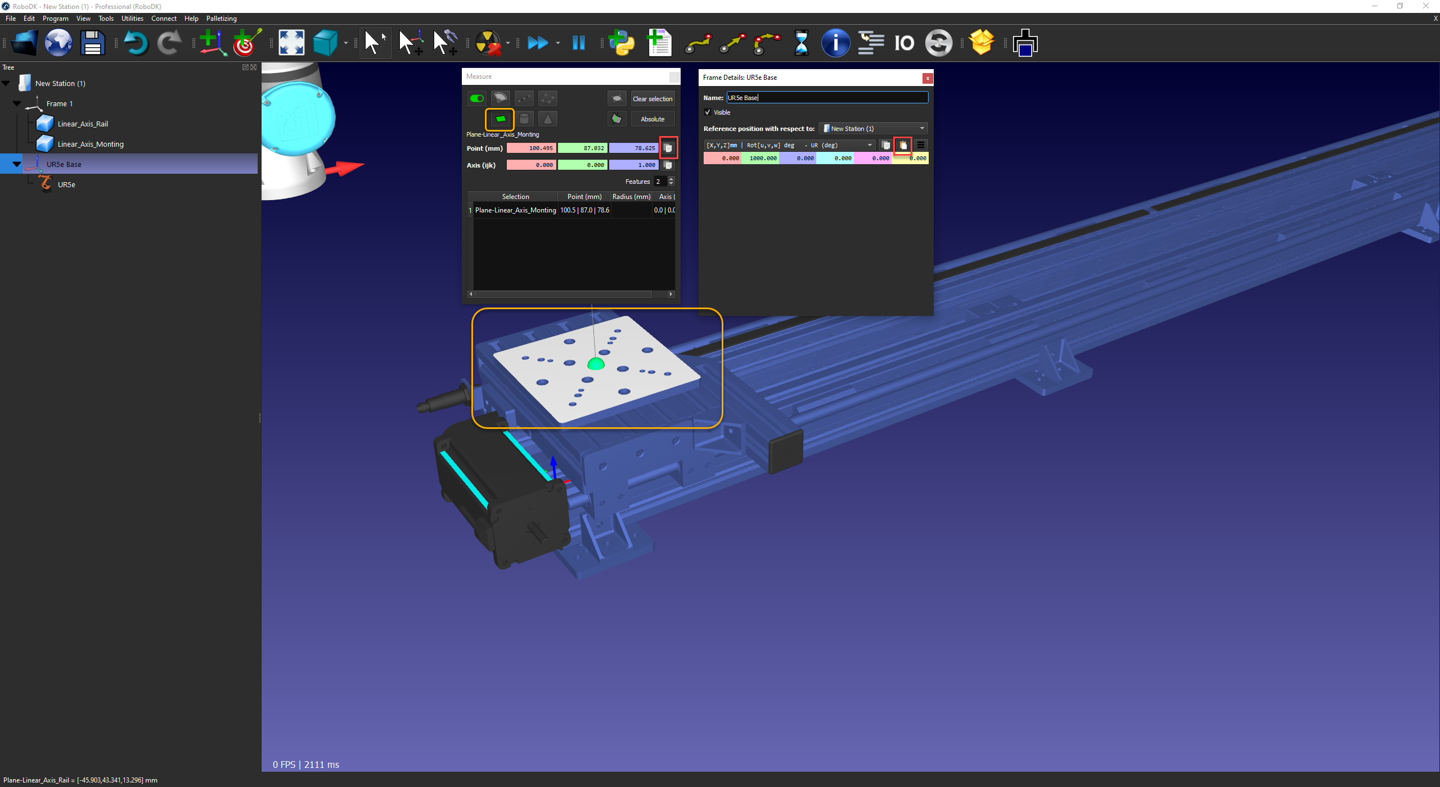Open the Palletizing menu
This screenshot has height=787, width=1440.
pyautogui.click(x=221, y=19)
